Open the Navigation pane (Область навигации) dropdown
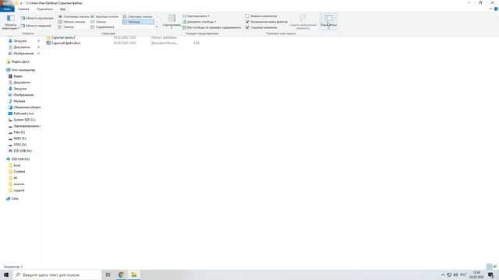Screen dimensions: 499x280 [x=10, y=22]
